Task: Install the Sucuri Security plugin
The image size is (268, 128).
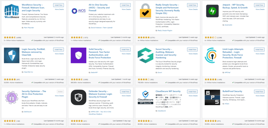Action: point(192,49)
